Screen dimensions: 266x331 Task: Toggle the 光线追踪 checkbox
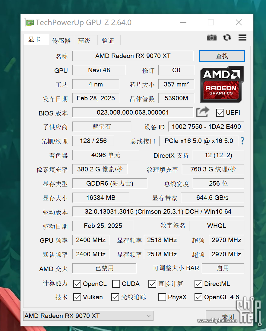pyautogui.click(x=115, y=297)
